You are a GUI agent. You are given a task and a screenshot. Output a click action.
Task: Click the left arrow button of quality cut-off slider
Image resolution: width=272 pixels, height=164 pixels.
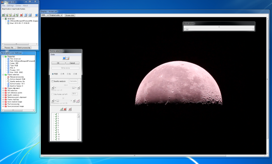[53, 88]
